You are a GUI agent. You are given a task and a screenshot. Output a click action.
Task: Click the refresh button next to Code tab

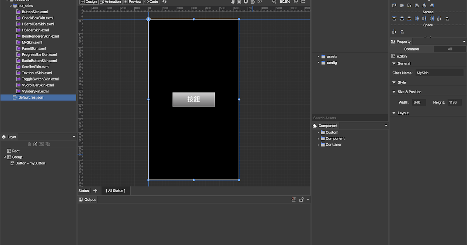pos(163,2)
